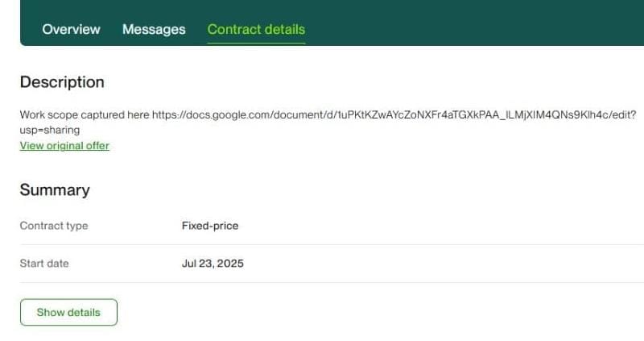Viewport: 644px width, 341px height.
Task: Click the Jul 23, 2025 date value
Action: [x=213, y=264]
